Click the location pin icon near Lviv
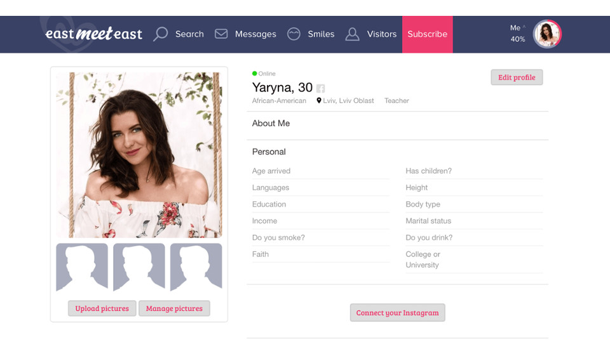 (x=319, y=101)
